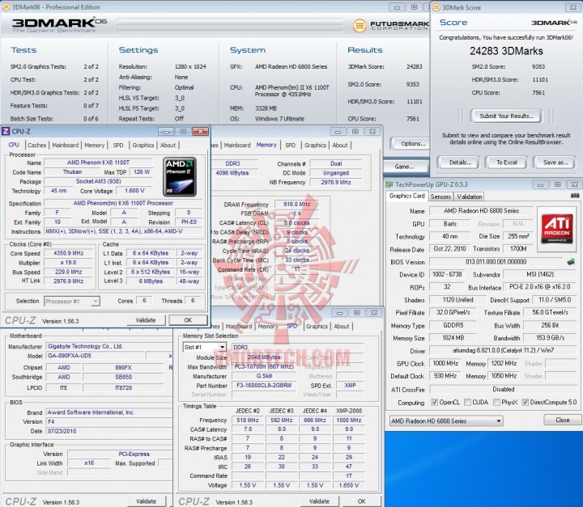Click the motherboard model GA-890FXA-UD5
Screen dimensions: 583x507
(96, 356)
